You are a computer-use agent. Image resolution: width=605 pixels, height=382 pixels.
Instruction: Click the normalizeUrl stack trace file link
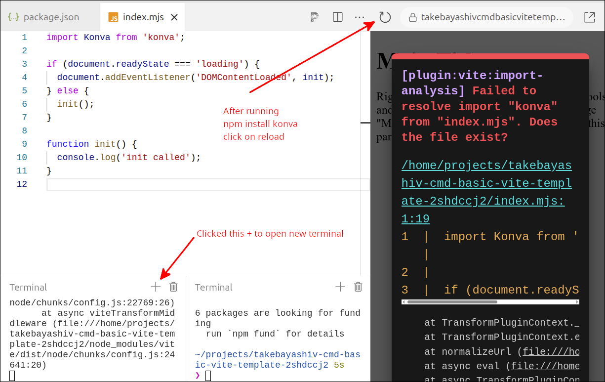pos(551,351)
